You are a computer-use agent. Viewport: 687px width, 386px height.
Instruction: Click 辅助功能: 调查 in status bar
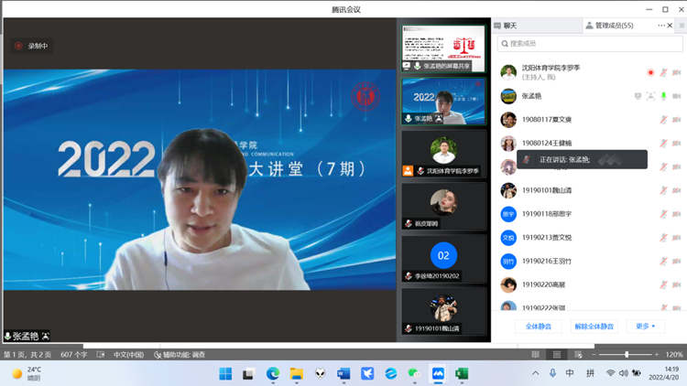pyautogui.click(x=180, y=355)
